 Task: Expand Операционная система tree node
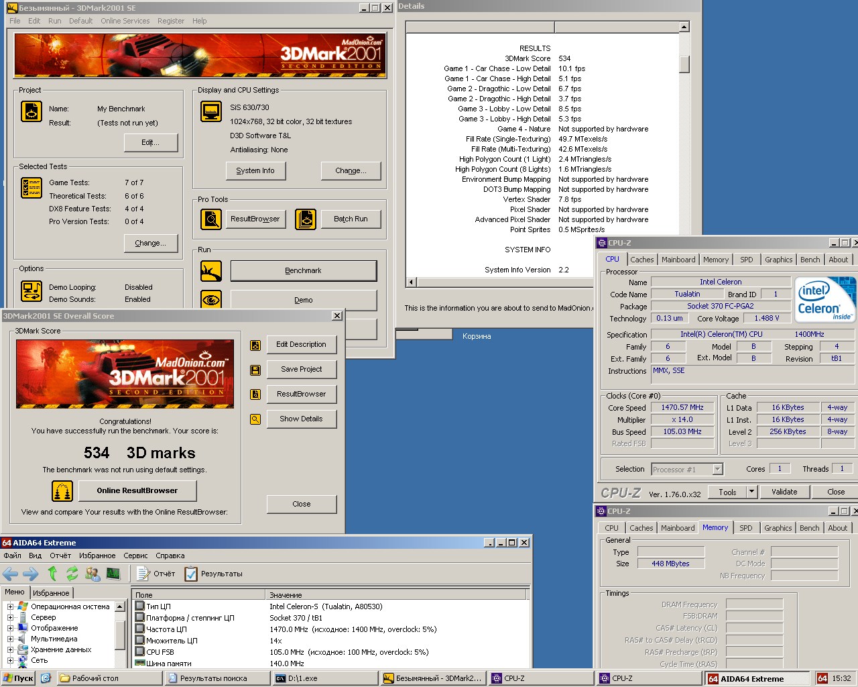[x=10, y=606]
